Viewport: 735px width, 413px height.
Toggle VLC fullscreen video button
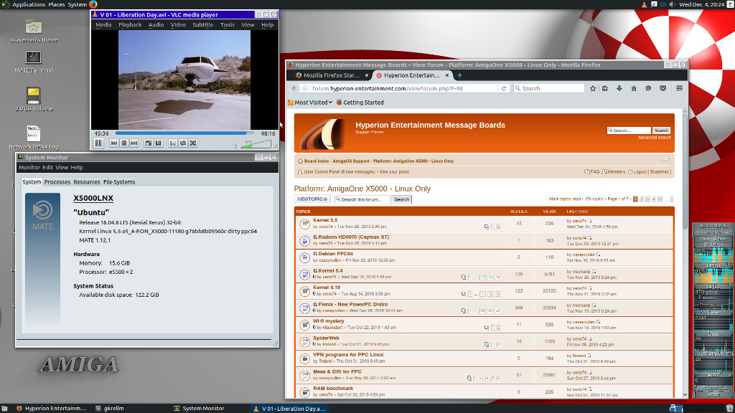[x=149, y=143]
